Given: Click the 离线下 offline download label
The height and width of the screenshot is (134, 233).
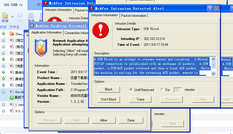Looking at the screenshot, I should 19,97.
